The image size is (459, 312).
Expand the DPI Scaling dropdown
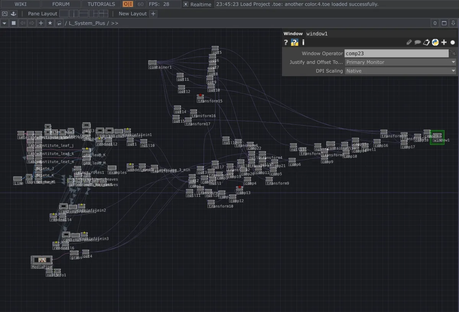click(400, 71)
